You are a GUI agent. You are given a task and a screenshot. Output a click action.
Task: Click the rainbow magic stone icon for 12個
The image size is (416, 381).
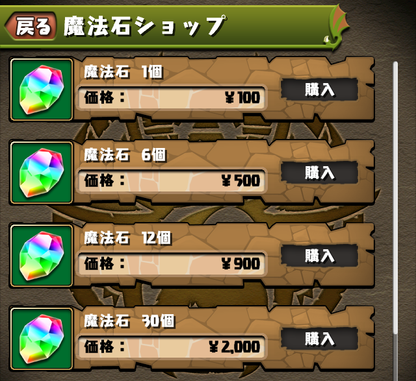point(42,256)
